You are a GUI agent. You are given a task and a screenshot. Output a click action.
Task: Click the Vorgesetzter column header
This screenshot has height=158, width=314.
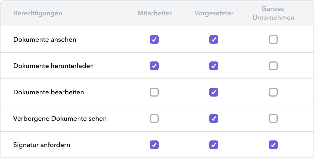coord(214,13)
